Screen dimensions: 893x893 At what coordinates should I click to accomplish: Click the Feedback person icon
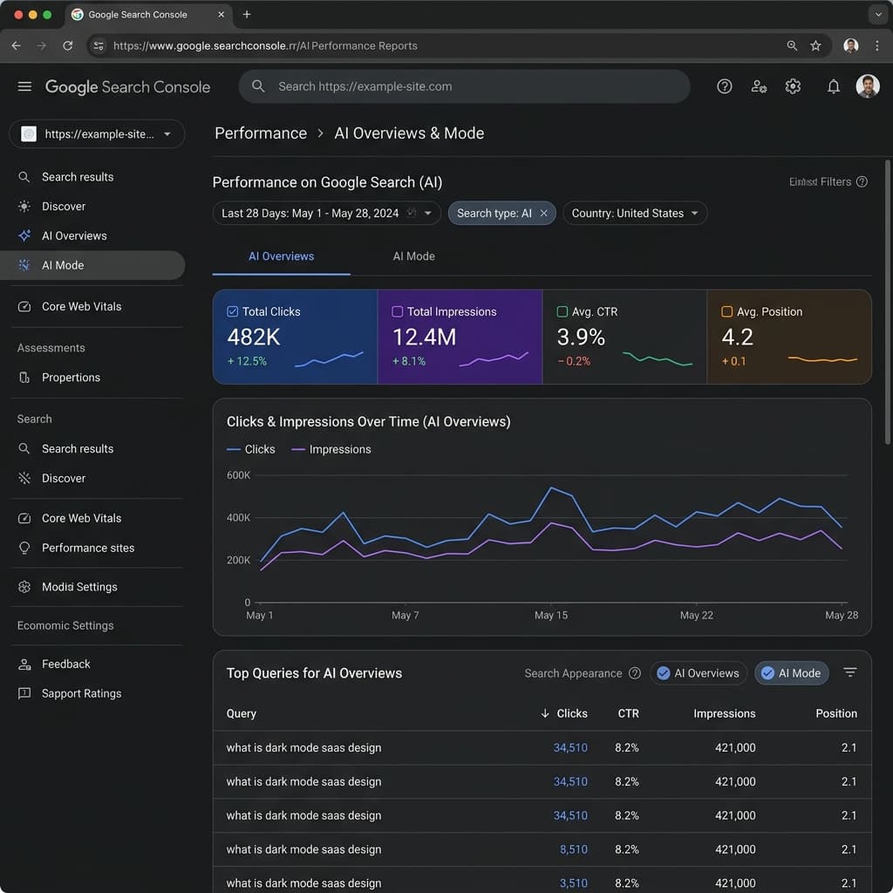point(24,664)
